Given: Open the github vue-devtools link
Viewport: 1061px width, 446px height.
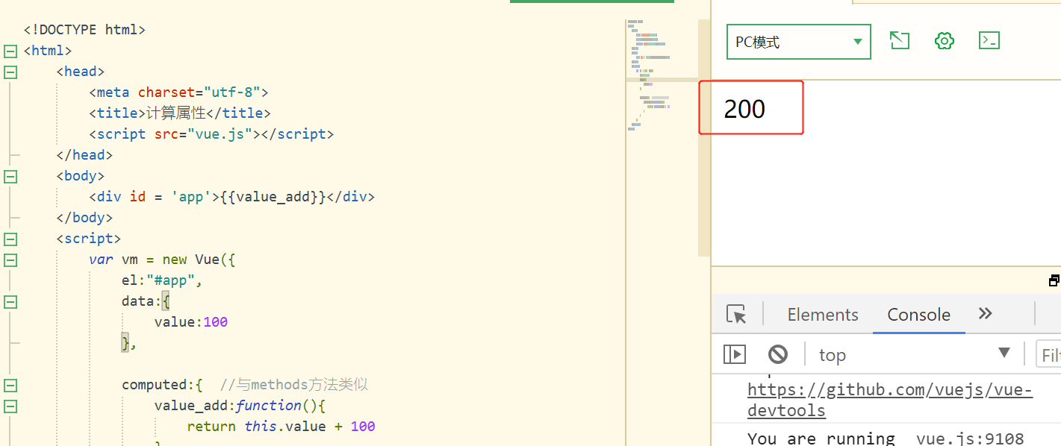Looking at the screenshot, I should point(890,401).
